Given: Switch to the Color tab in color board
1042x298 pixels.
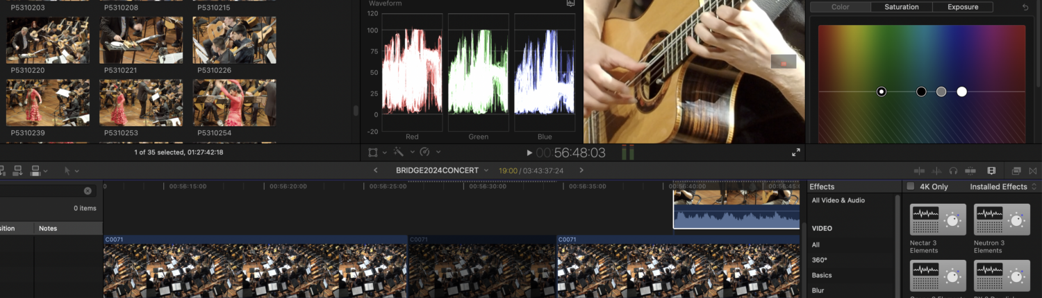Looking at the screenshot, I should (841, 7).
